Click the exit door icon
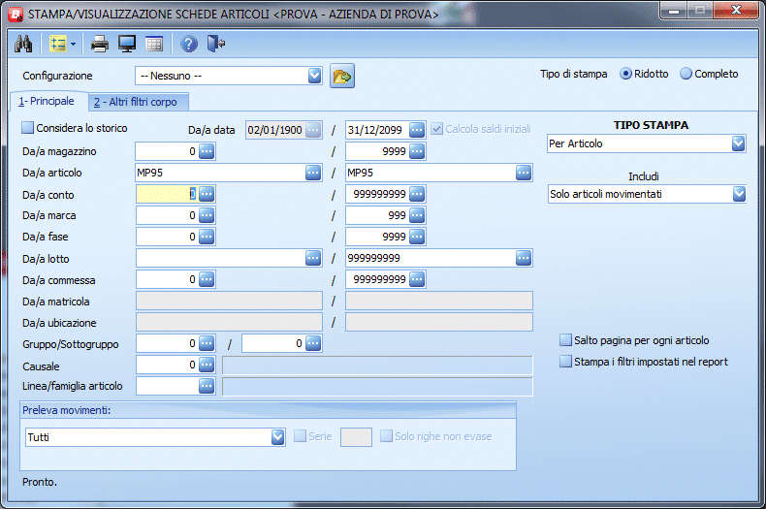The image size is (766, 509). click(215, 44)
